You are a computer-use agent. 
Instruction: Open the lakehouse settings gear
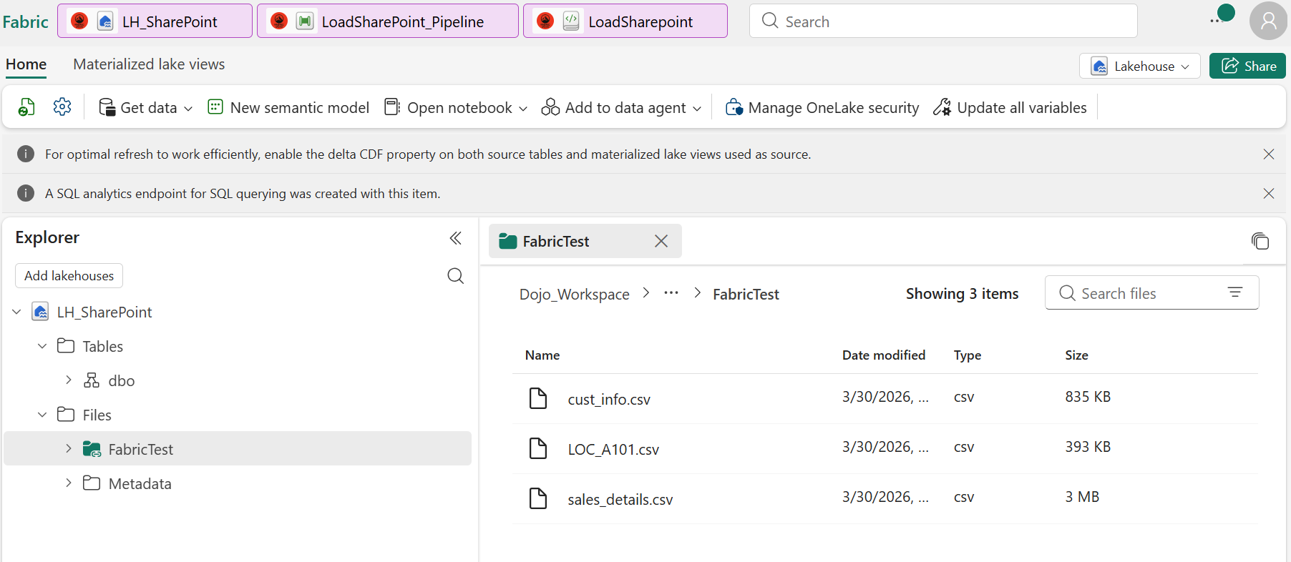tap(62, 107)
